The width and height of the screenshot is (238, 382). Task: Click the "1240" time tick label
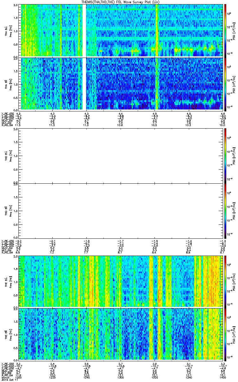pos(87,377)
